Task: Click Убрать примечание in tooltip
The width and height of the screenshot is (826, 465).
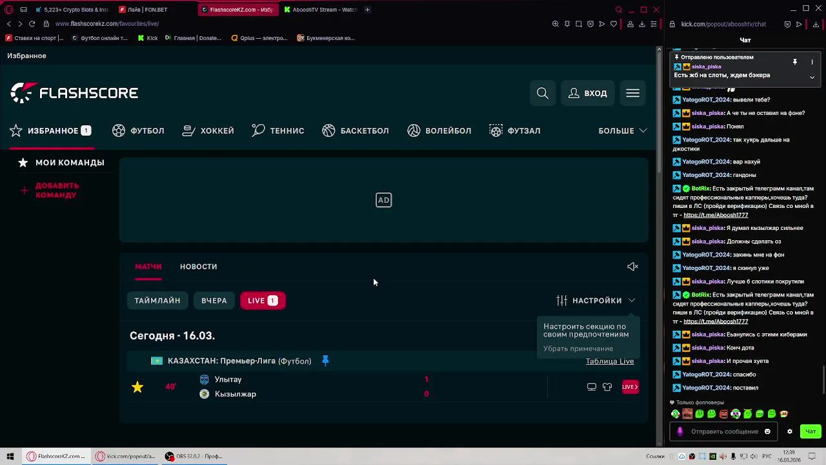Action: point(578,349)
